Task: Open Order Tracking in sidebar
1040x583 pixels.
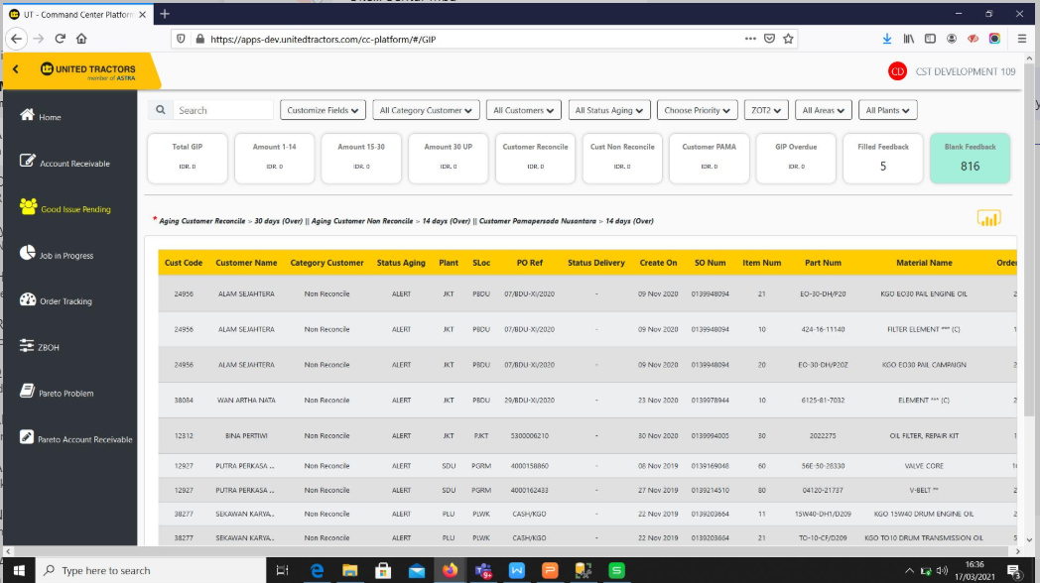Action: (56, 300)
